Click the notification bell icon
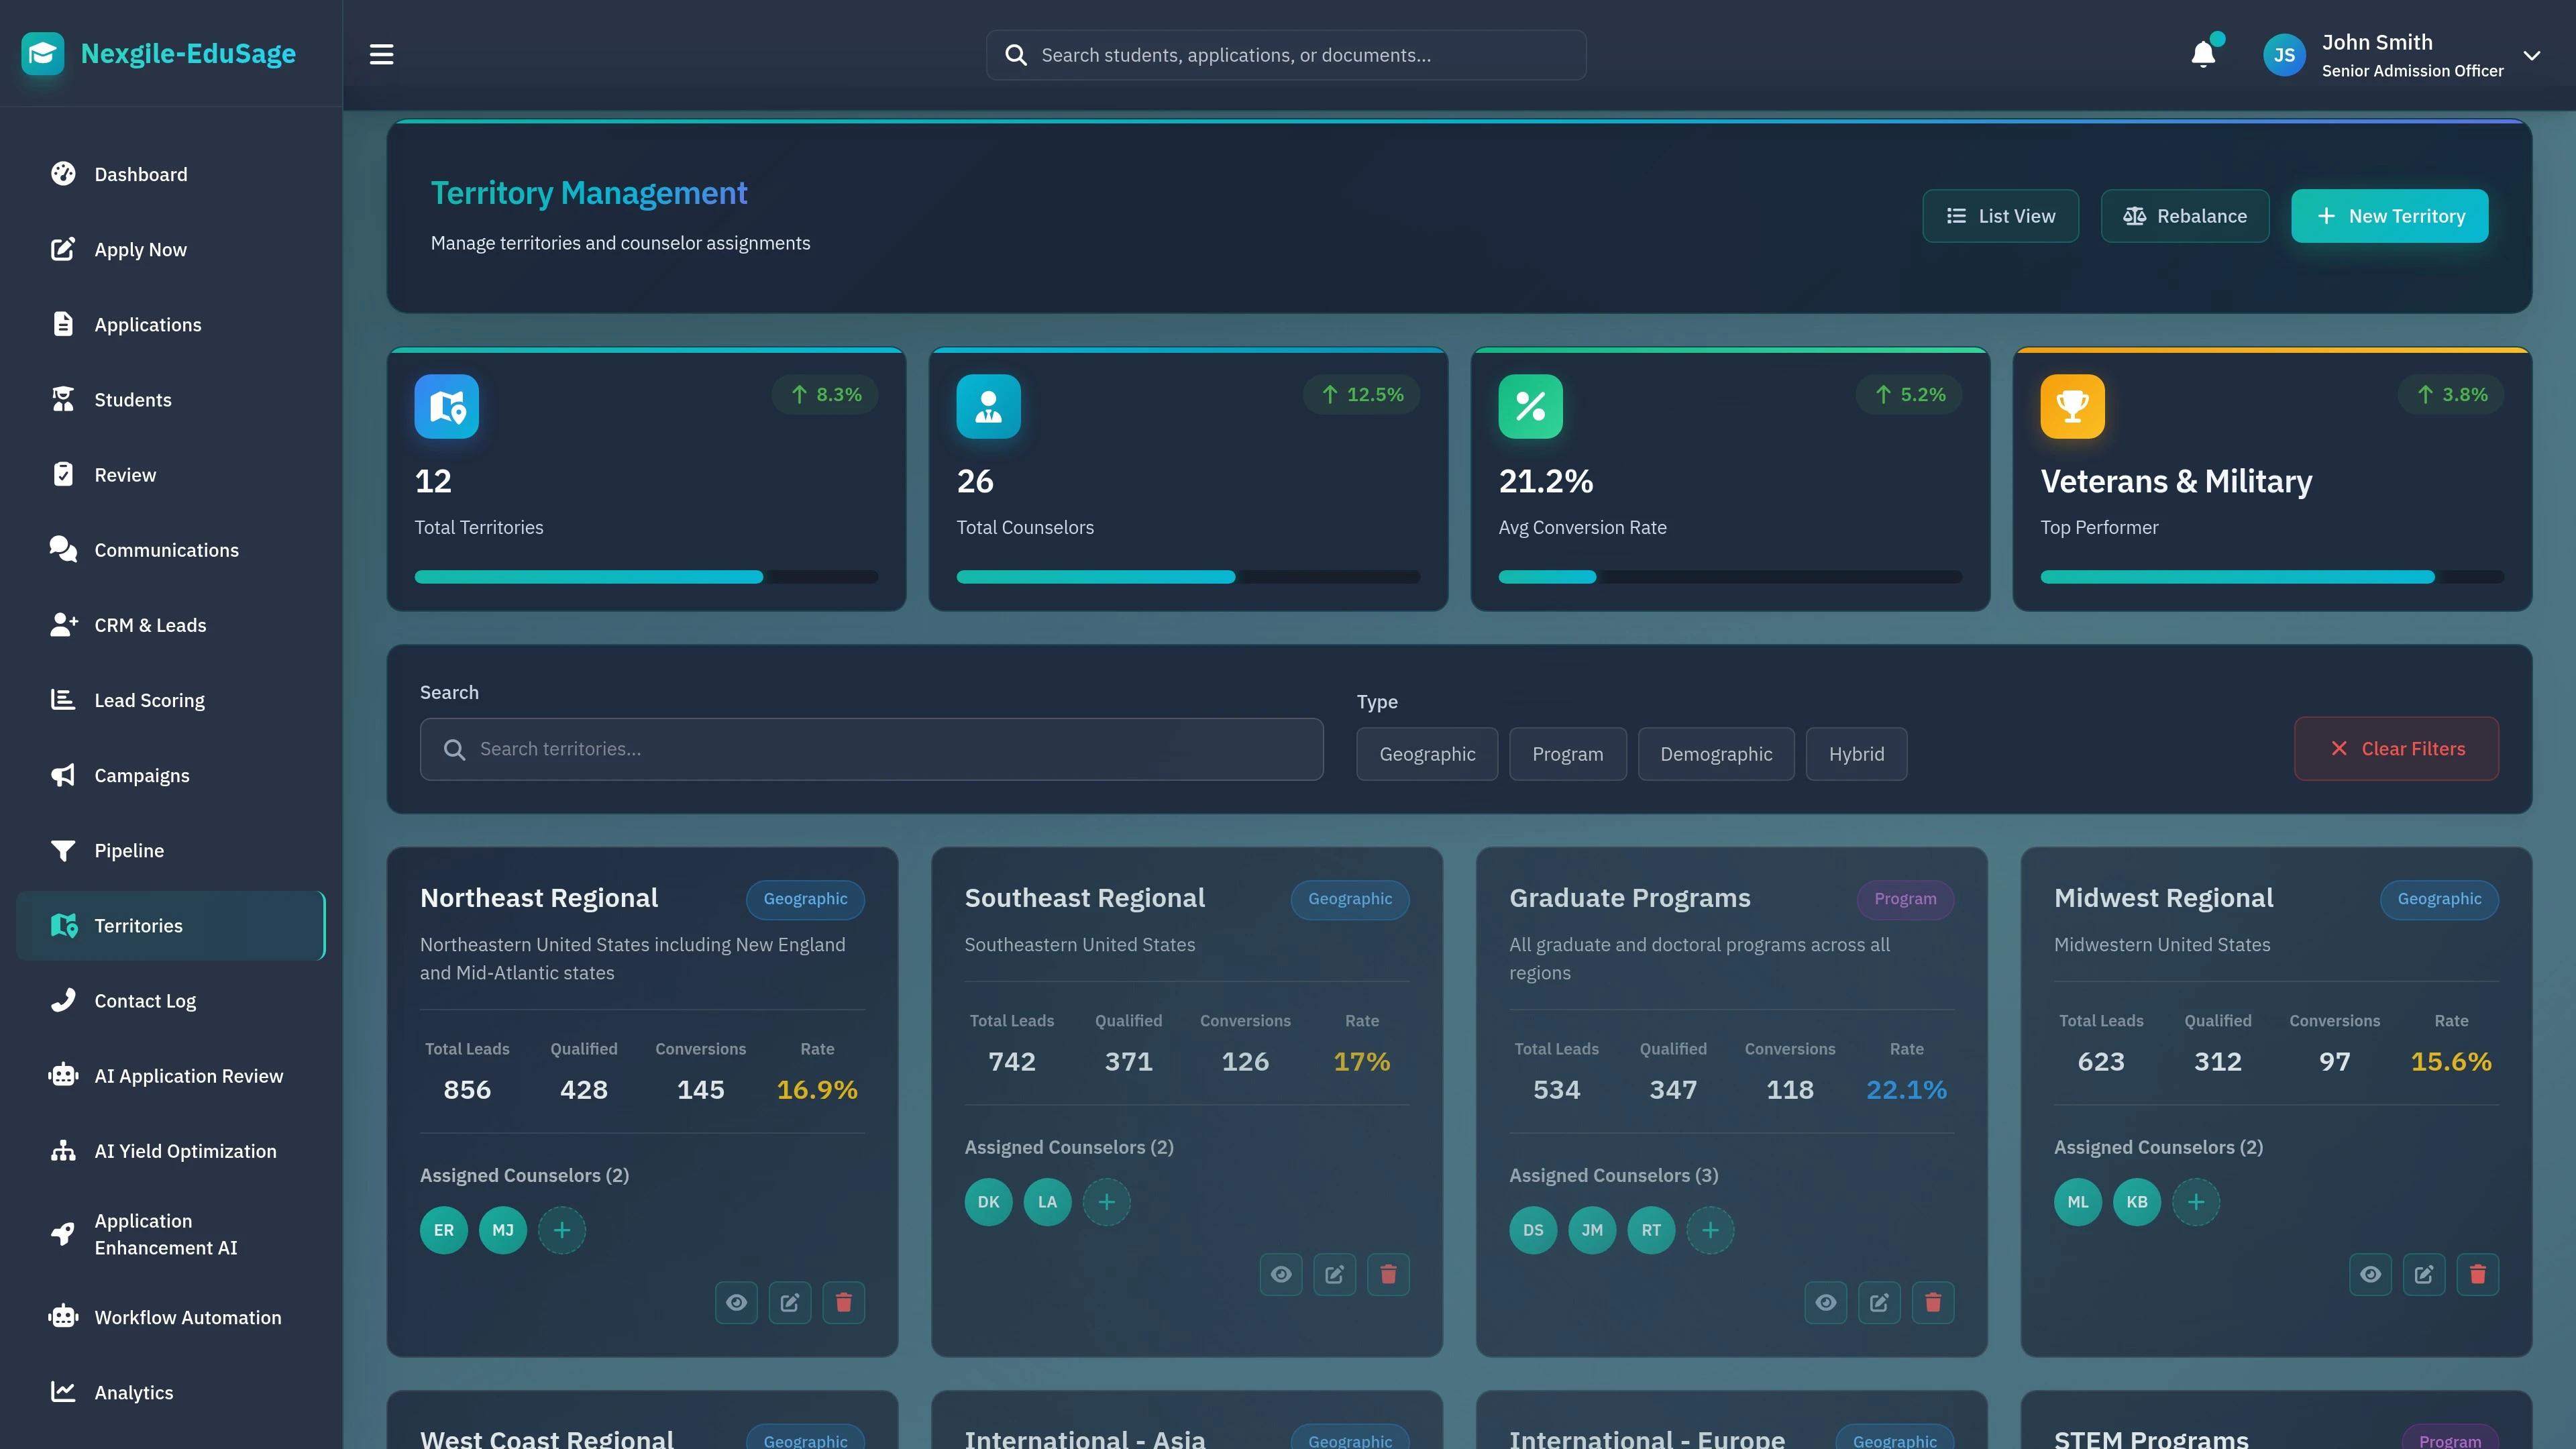Viewport: 2576px width, 1449px height. (2203, 54)
